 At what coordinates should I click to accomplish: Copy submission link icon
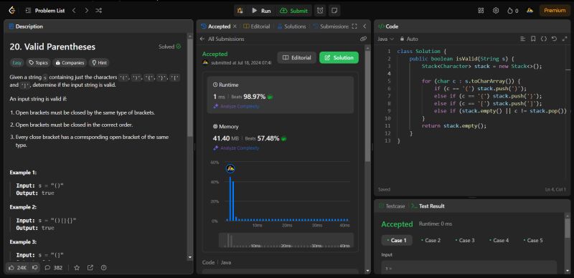click(363, 39)
